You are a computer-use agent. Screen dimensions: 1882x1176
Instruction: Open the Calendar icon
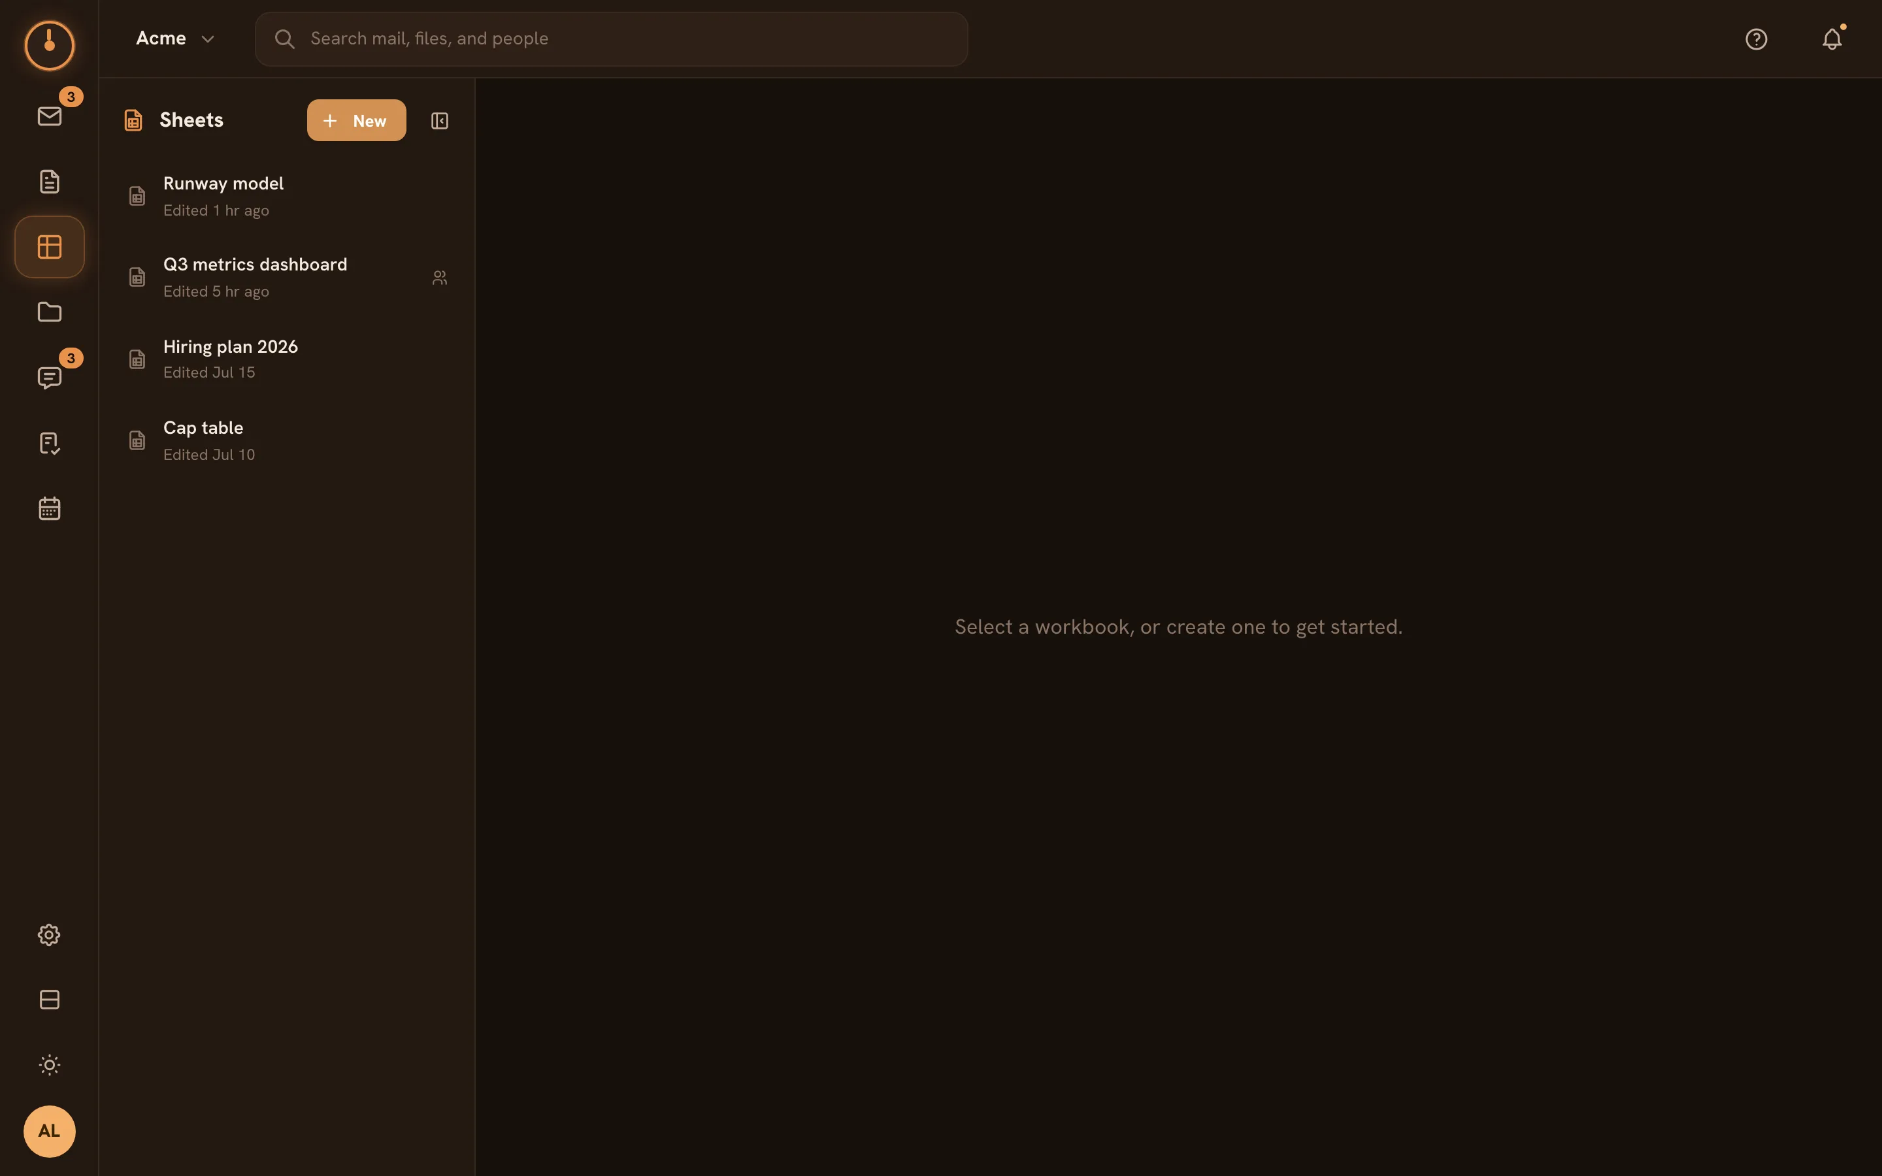coord(49,509)
